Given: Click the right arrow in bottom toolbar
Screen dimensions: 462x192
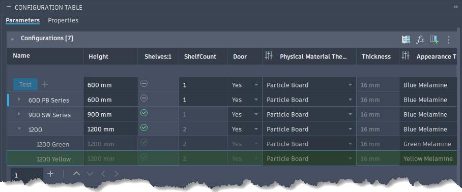Looking at the screenshot, I should tap(116, 174).
